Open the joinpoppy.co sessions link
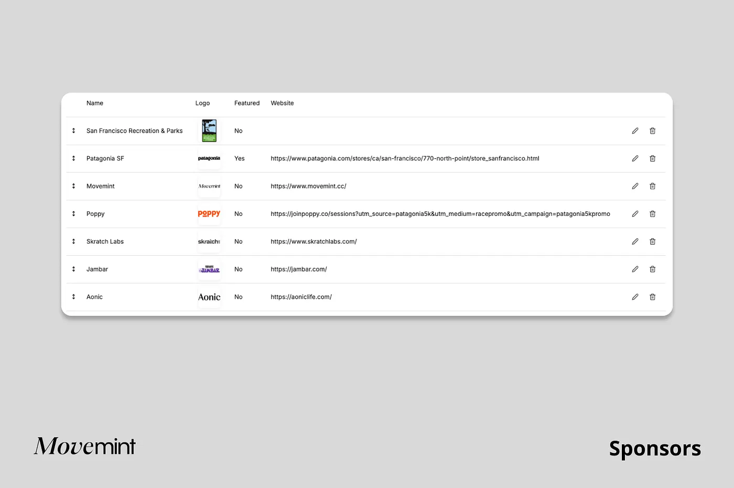Screen dimensions: 734x488 440,214
